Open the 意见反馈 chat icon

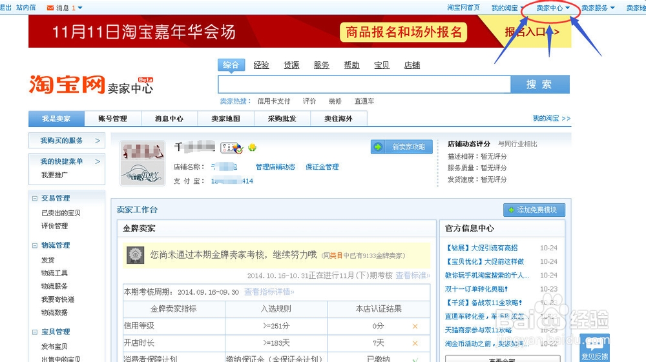(594, 348)
